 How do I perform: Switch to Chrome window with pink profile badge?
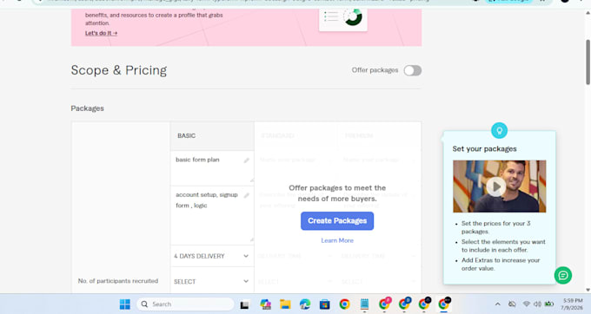click(385, 304)
